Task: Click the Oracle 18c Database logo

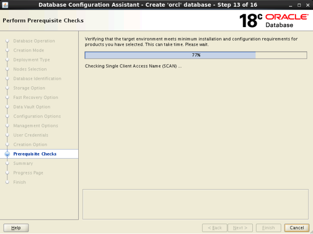Action: pos(274,20)
